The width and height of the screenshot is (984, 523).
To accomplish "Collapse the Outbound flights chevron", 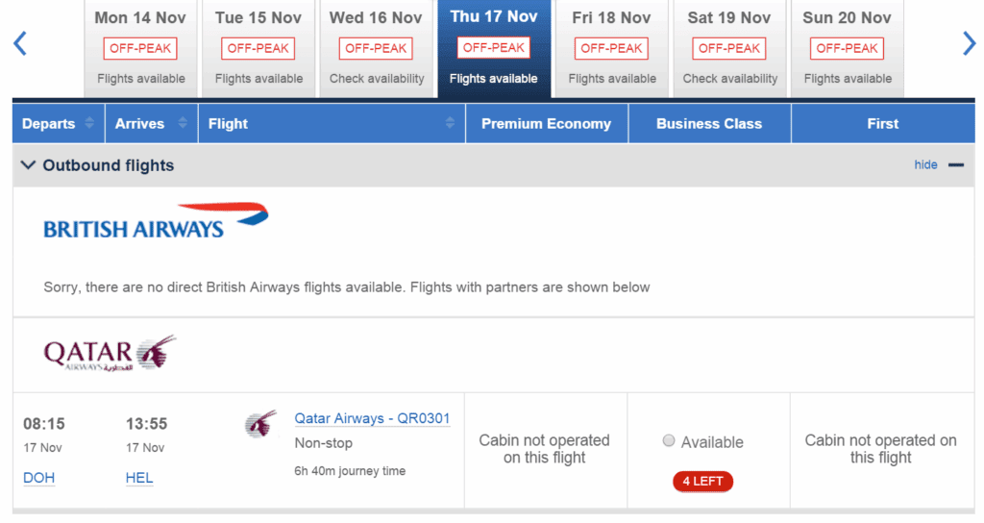I will (x=28, y=165).
